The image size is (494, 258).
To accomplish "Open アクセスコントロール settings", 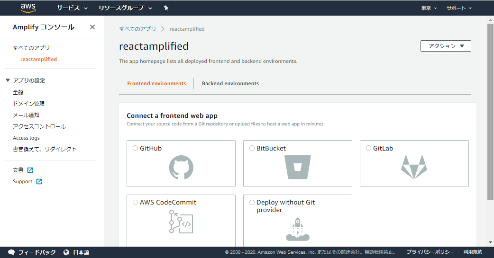I will (39, 126).
